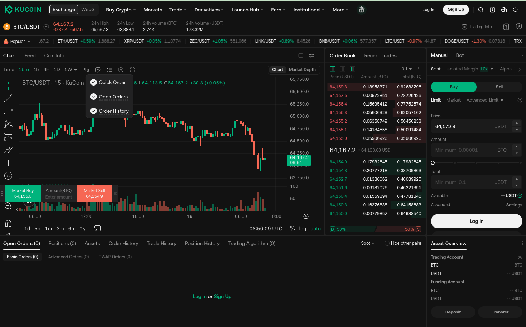Click the amount percentage slider handle
This screenshot has width=526, height=327.
coord(433,163)
